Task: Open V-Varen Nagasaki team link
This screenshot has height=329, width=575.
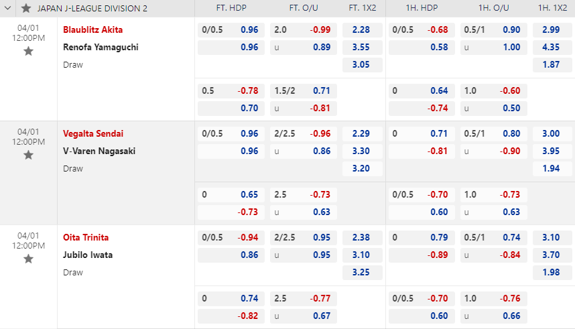Action: click(x=99, y=151)
